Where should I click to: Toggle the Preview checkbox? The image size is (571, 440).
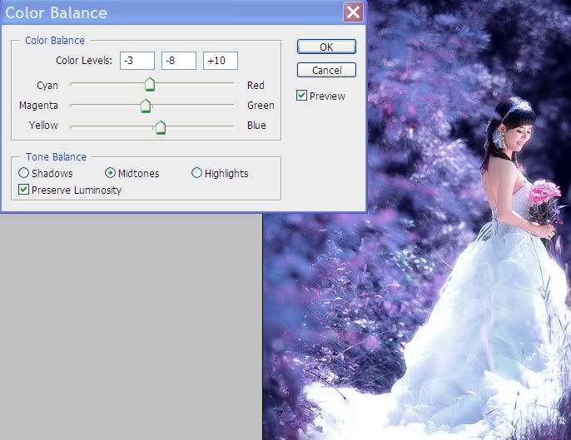(x=302, y=96)
